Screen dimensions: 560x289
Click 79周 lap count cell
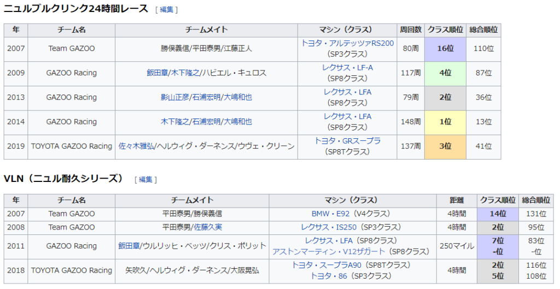[x=411, y=98]
